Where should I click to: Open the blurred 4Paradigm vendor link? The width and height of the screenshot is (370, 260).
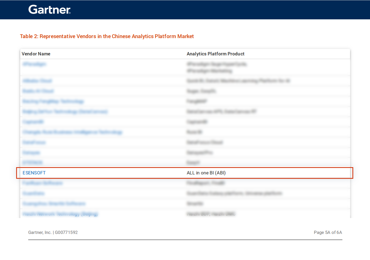click(x=34, y=64)
